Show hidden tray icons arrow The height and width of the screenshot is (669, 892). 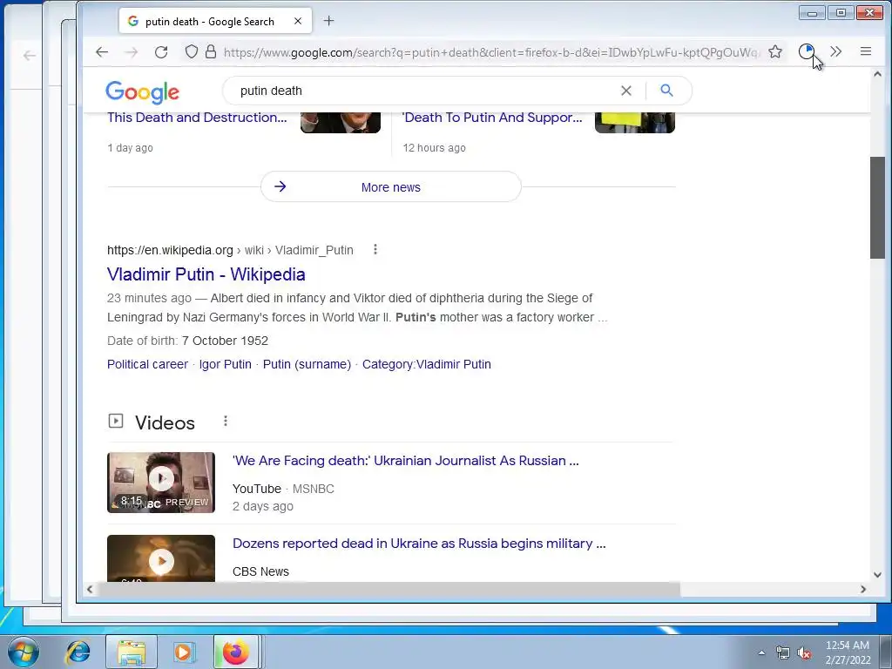[761, 653]
